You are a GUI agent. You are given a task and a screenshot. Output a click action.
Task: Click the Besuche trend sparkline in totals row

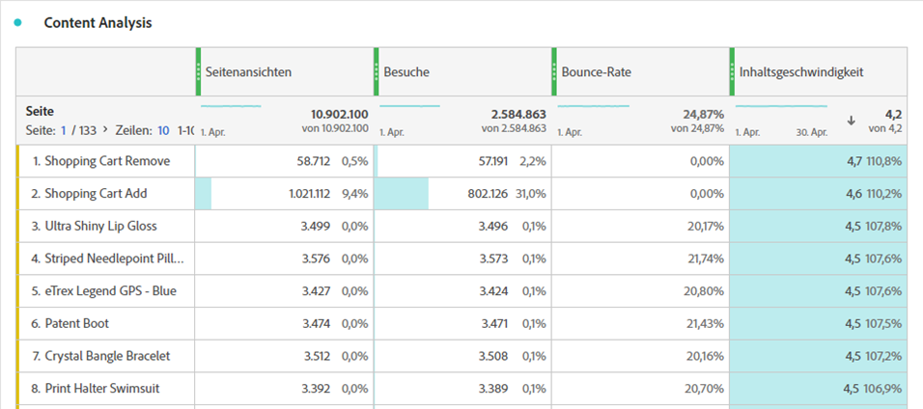tap(409, 105)
